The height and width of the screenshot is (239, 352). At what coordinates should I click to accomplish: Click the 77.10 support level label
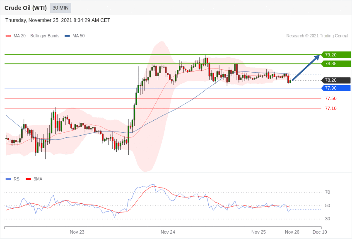coord(331,109)
